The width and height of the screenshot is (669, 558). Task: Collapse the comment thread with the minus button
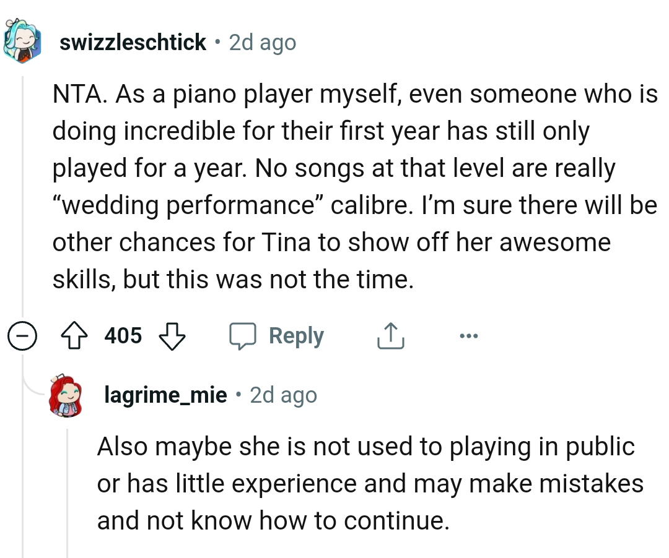22,335
